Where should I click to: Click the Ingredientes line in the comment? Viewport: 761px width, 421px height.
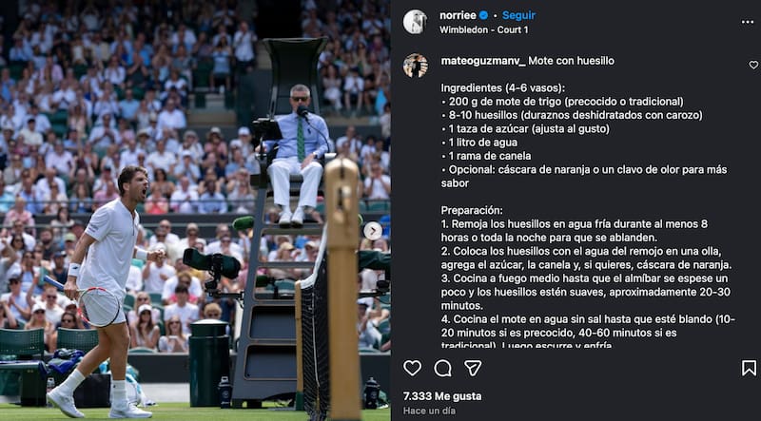pos(503,88)
